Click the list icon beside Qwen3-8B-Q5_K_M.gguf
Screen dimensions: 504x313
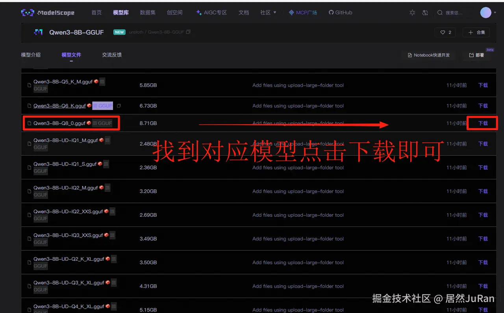102,82
